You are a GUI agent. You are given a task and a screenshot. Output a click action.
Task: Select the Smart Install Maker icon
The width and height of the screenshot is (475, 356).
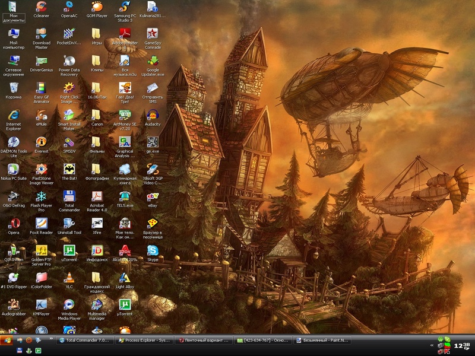[69, 115]
